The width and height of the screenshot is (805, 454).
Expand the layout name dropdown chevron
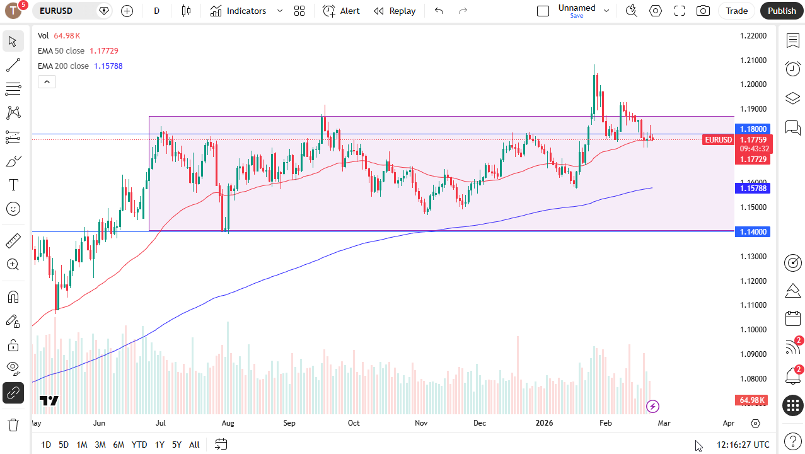click(606, 11)
